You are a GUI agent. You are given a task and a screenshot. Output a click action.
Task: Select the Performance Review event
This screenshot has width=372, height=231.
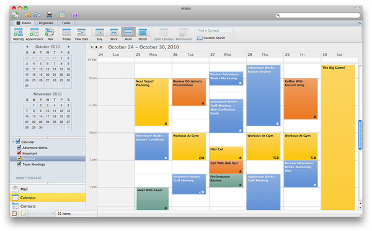click(226, 180)
